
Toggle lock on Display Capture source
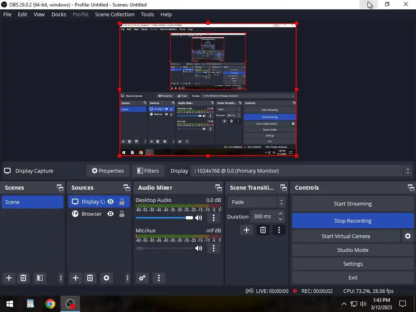tap(122, 202)
